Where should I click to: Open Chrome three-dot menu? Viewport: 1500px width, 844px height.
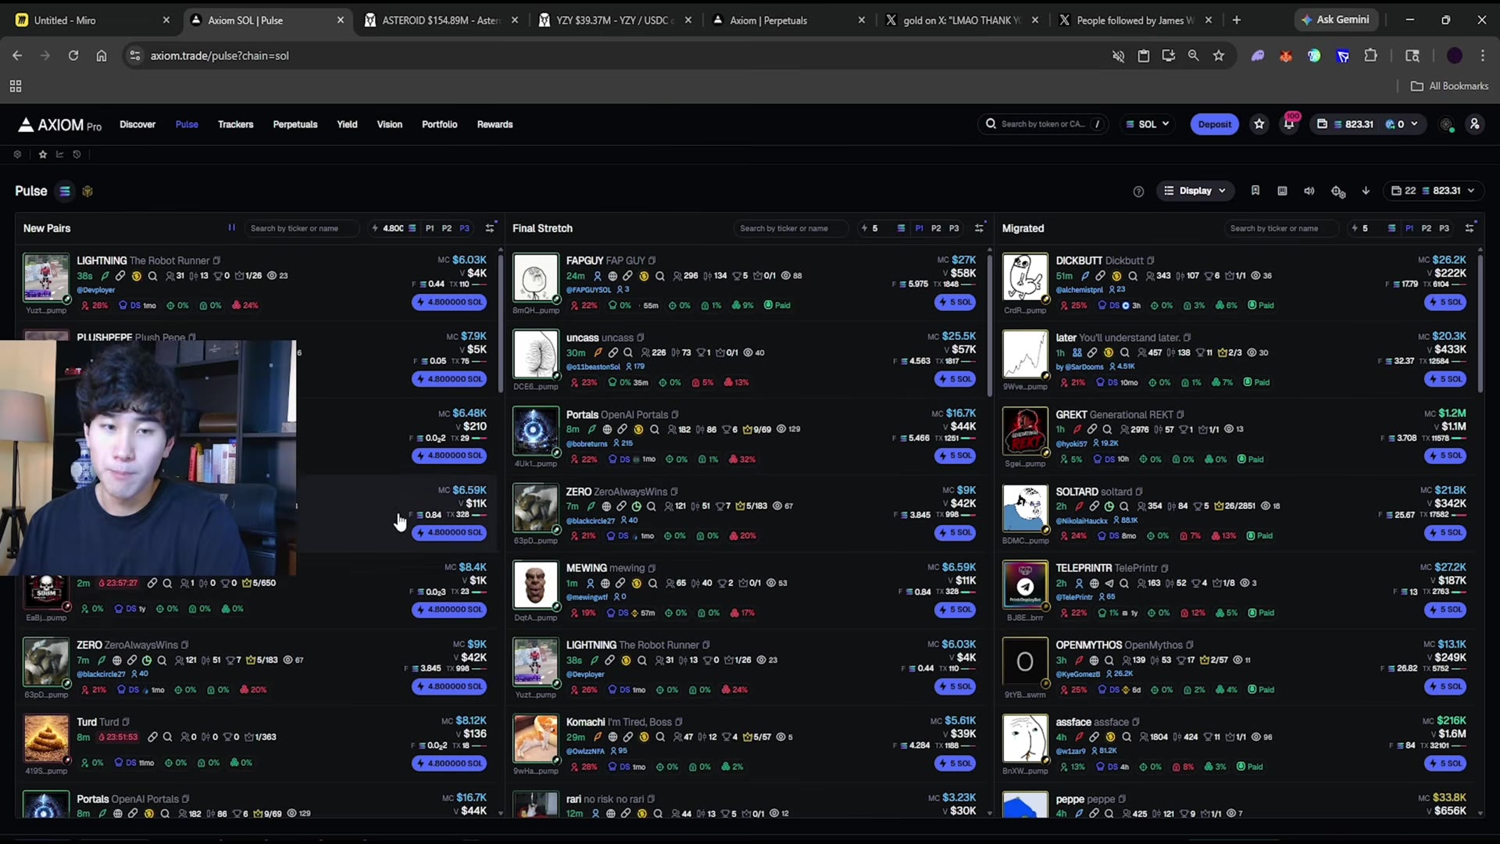(1482, 55)
